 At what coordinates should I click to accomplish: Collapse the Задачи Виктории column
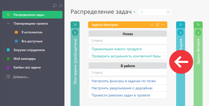pos(152,25)
